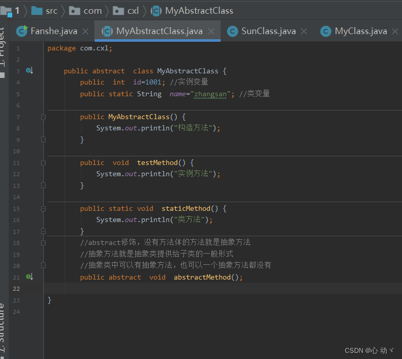Close the MyClass.java tab

[395, 32]
